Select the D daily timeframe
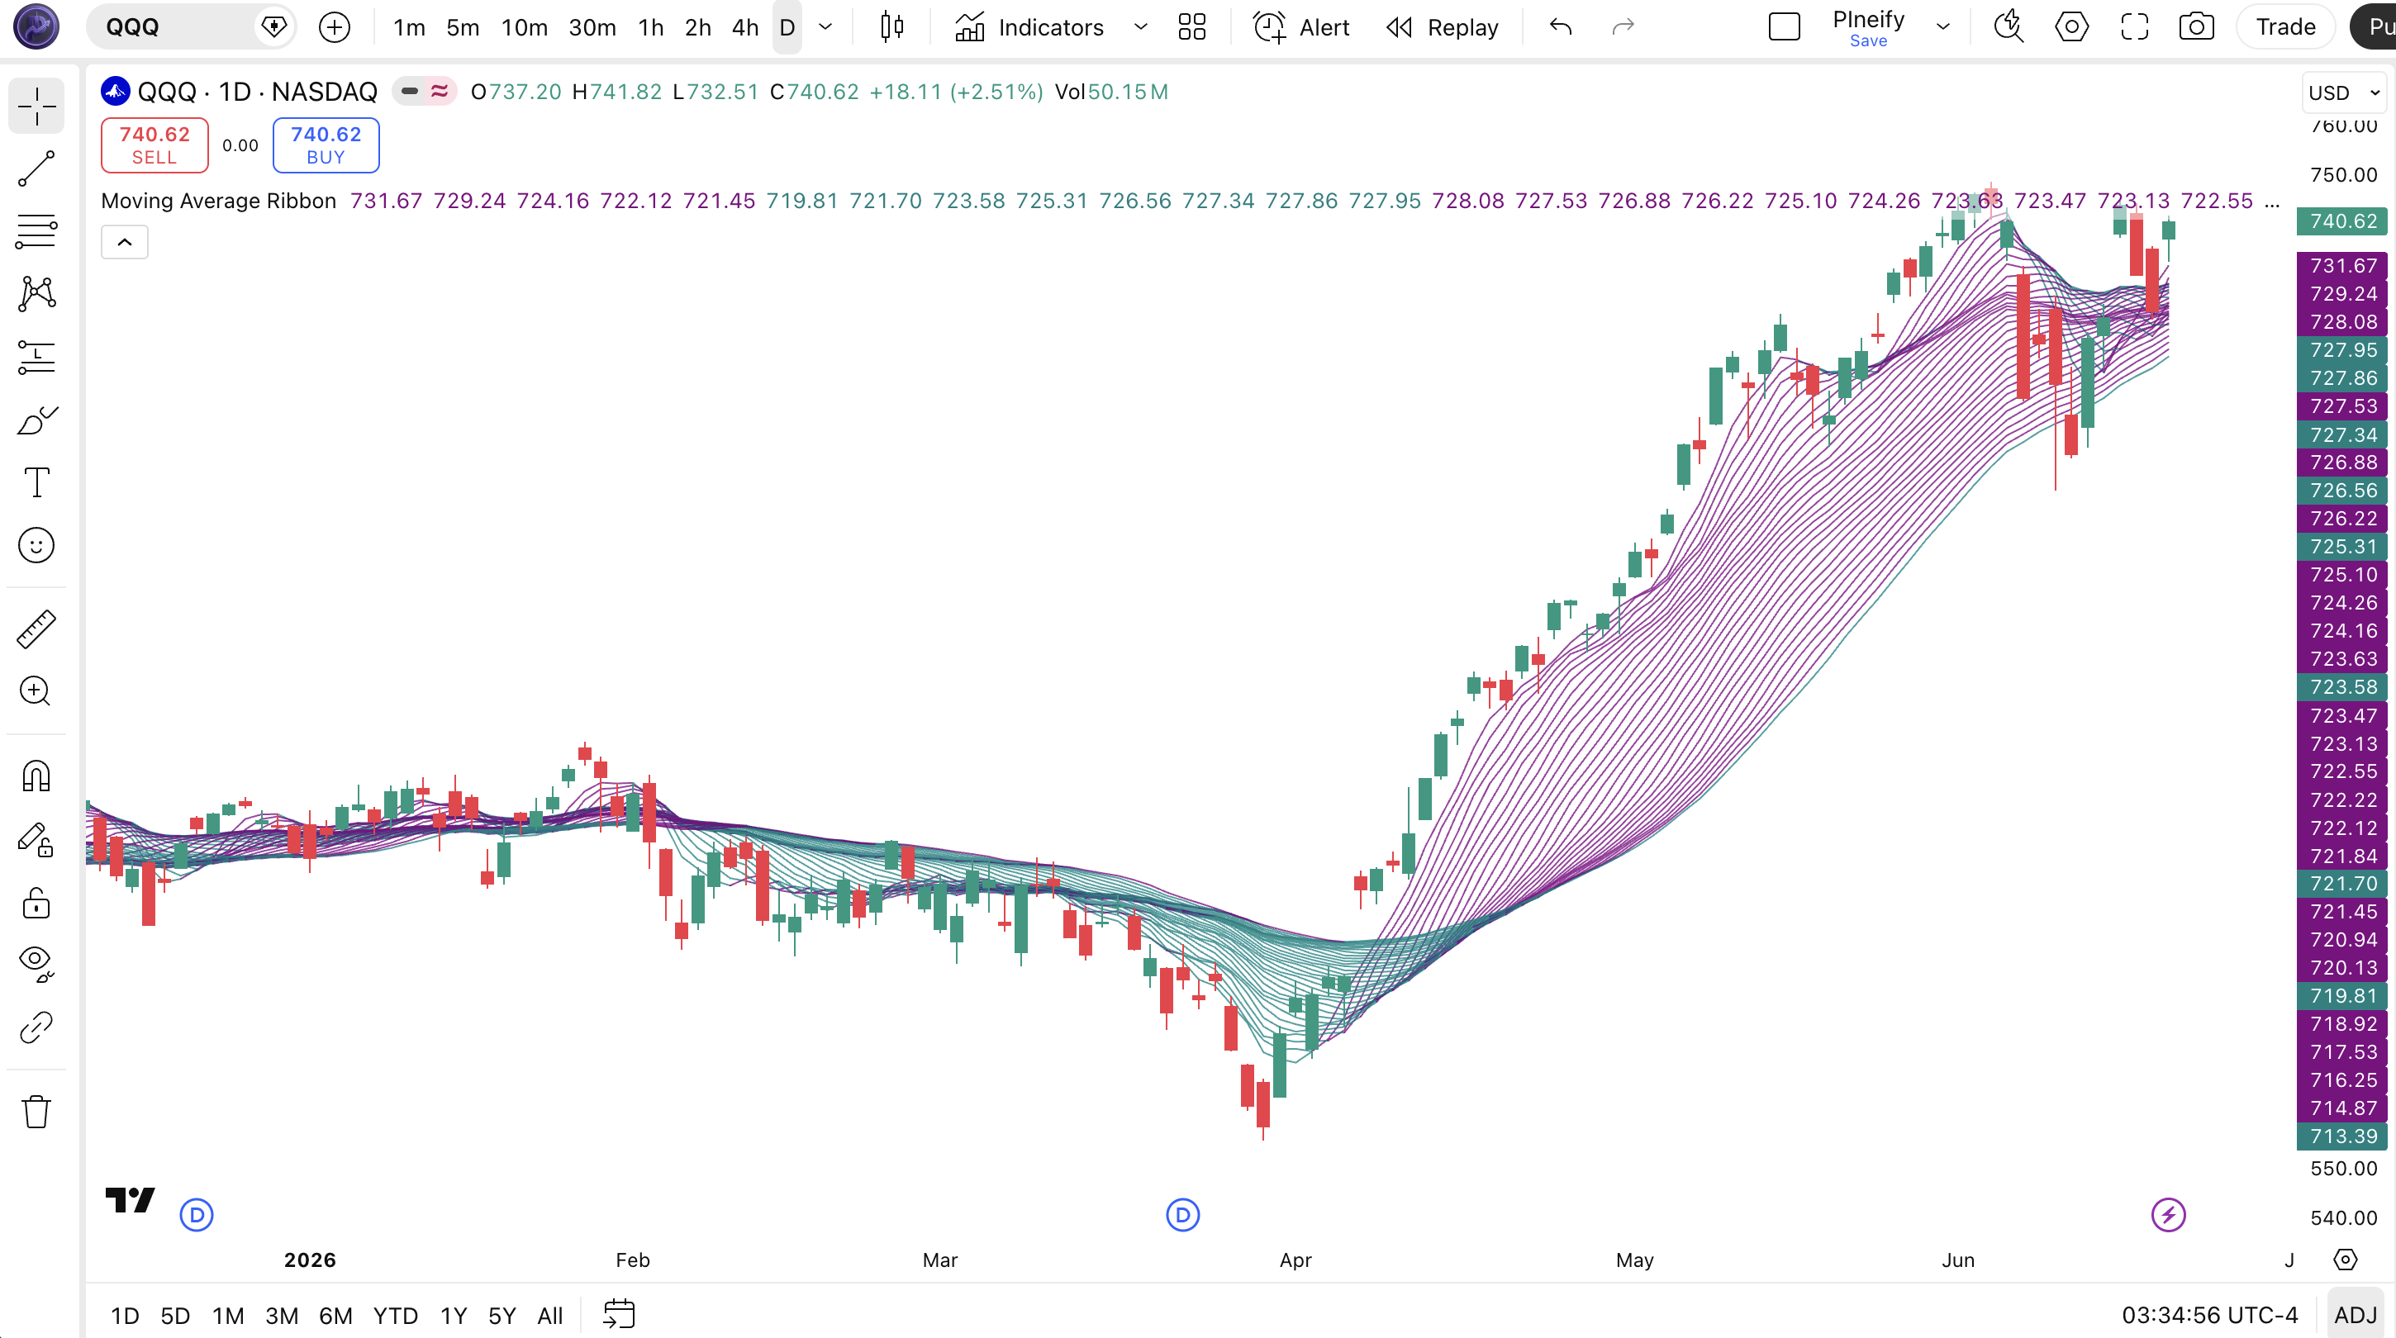 tap(787, 27)
